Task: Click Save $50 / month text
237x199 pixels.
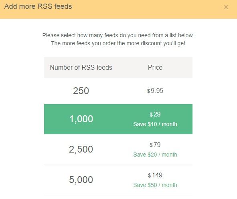Action: click(155, 185)
